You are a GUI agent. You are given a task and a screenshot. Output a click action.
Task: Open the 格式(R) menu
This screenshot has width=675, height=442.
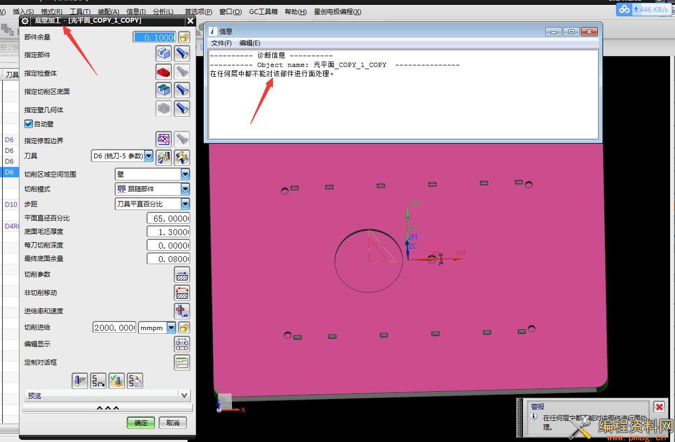tap(51, 11)
